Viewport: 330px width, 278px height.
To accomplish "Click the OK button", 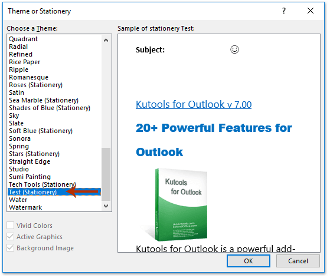I will pyautogui.click(x=249, y=261).
